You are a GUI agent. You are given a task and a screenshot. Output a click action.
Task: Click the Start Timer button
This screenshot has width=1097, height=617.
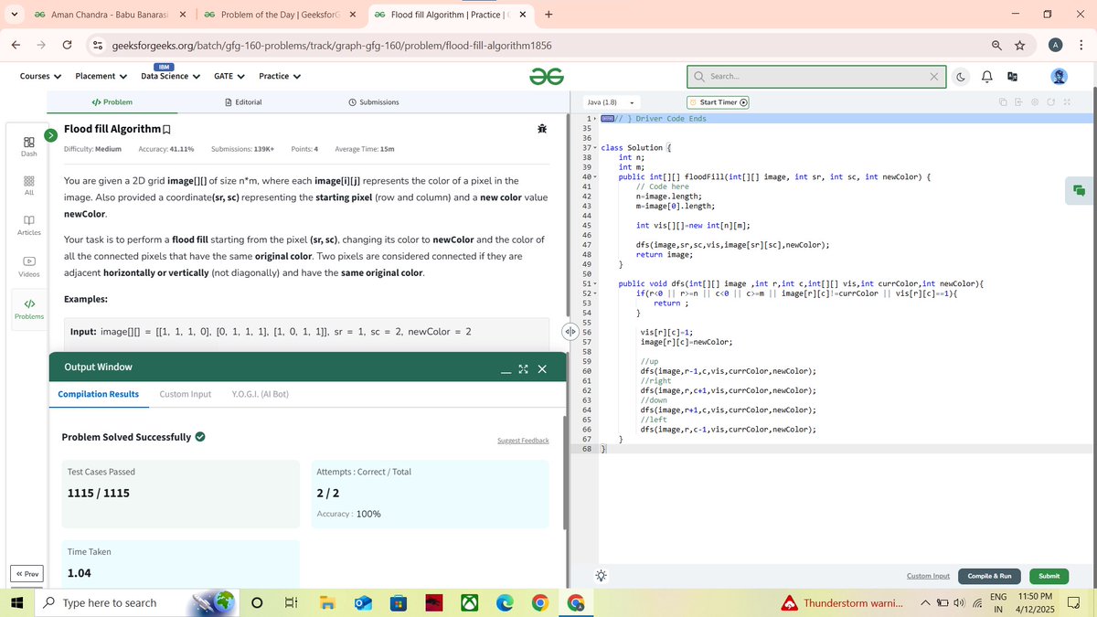(719, 102)
